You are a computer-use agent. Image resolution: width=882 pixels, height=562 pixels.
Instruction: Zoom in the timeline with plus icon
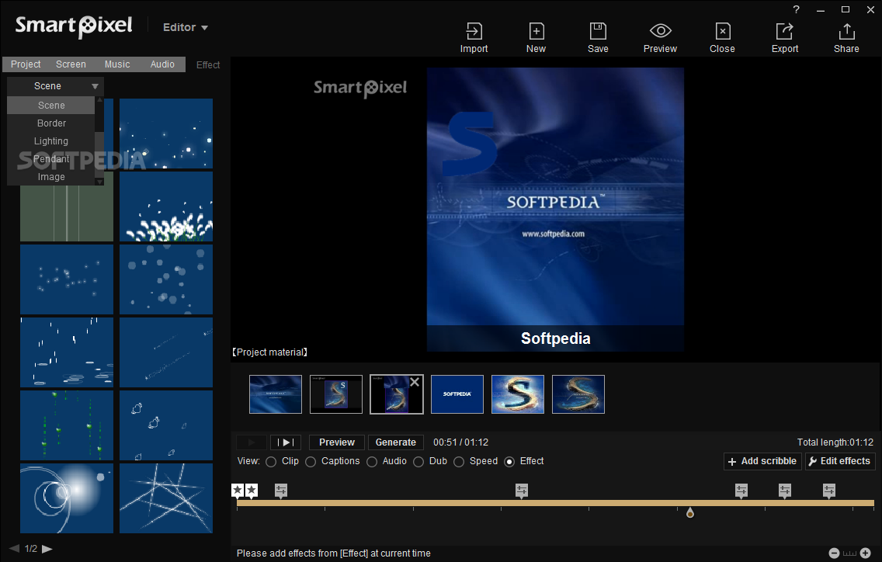coord(866,553)
